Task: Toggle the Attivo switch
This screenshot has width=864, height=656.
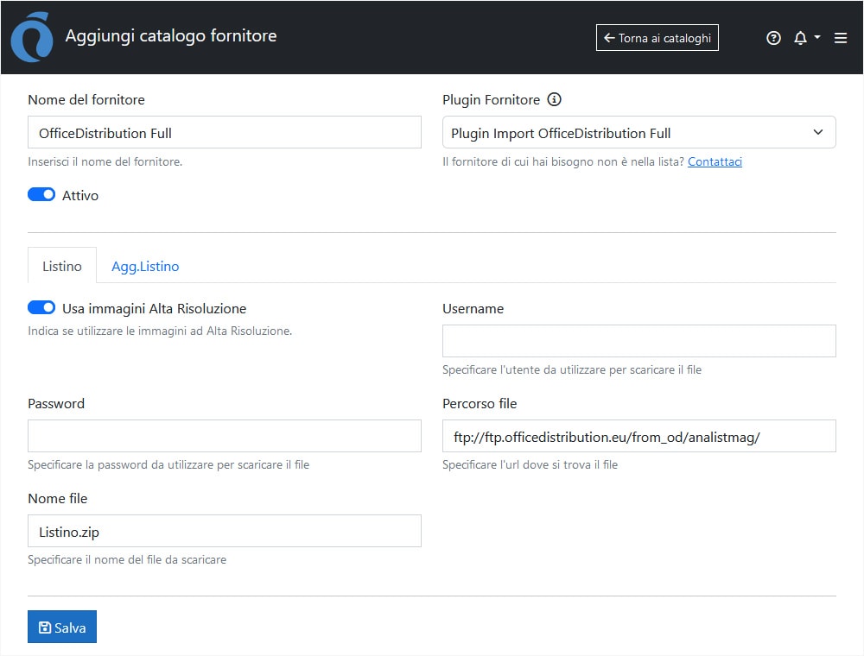Action: tap(41, 195)
